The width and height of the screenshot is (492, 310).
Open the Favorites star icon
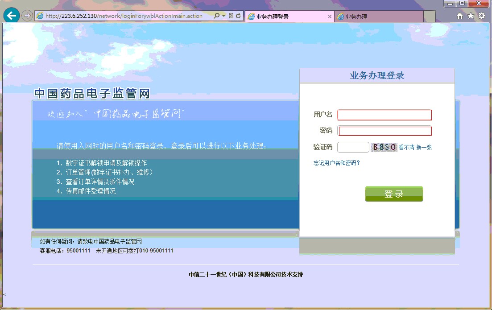[x=471, y=16]
